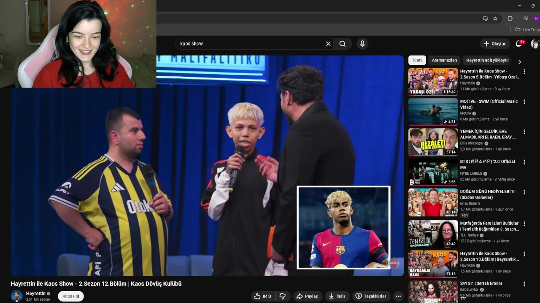Open options menu for Mutfağında Fare İzleri video
Image resolution: width=540 pixels, height=303 pixels.
(x=524, y=224)
